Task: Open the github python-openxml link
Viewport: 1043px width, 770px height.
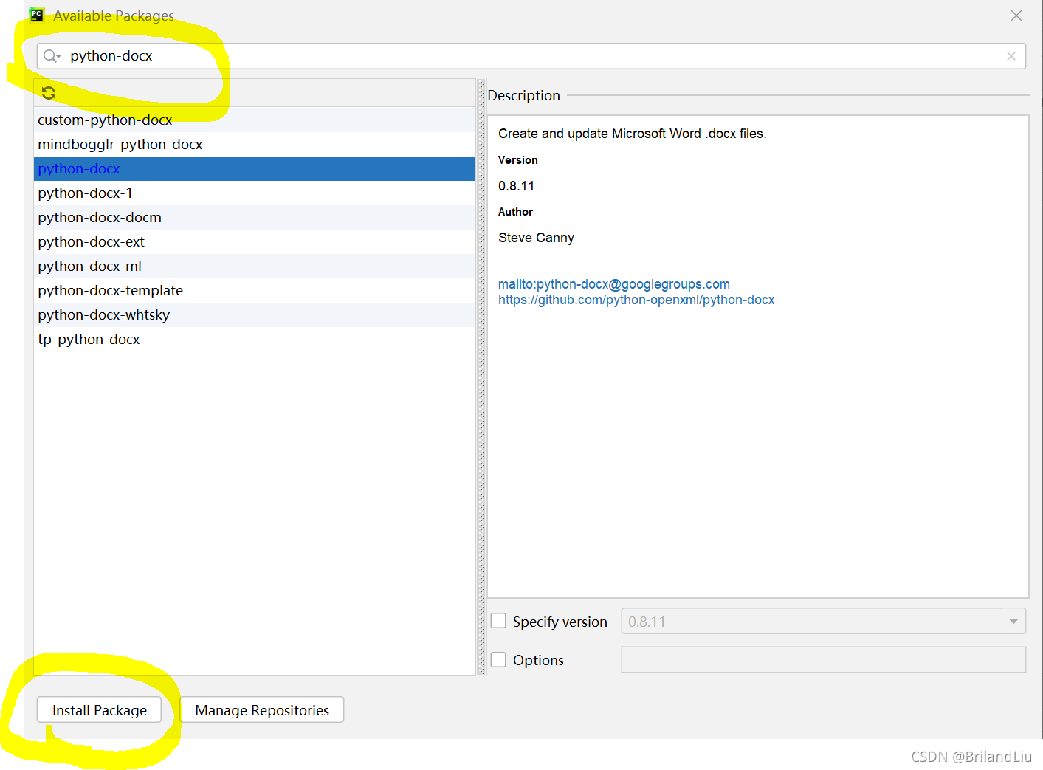Action: [x=636, y=300]
